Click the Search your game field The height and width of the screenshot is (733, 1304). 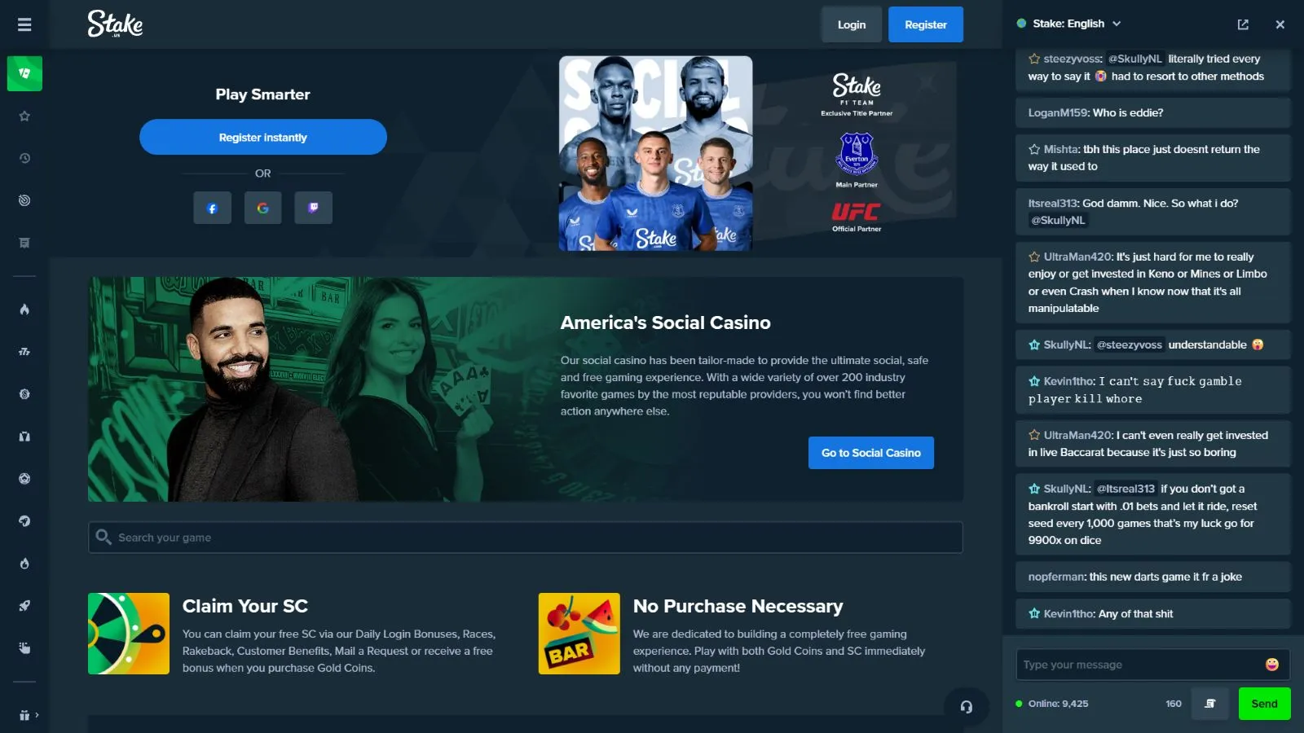point(526,538)
